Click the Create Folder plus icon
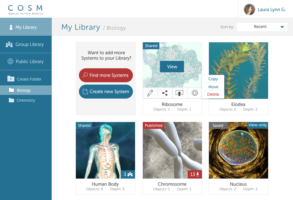The height and width of the screenshot is (200, 293). [11, 79]
